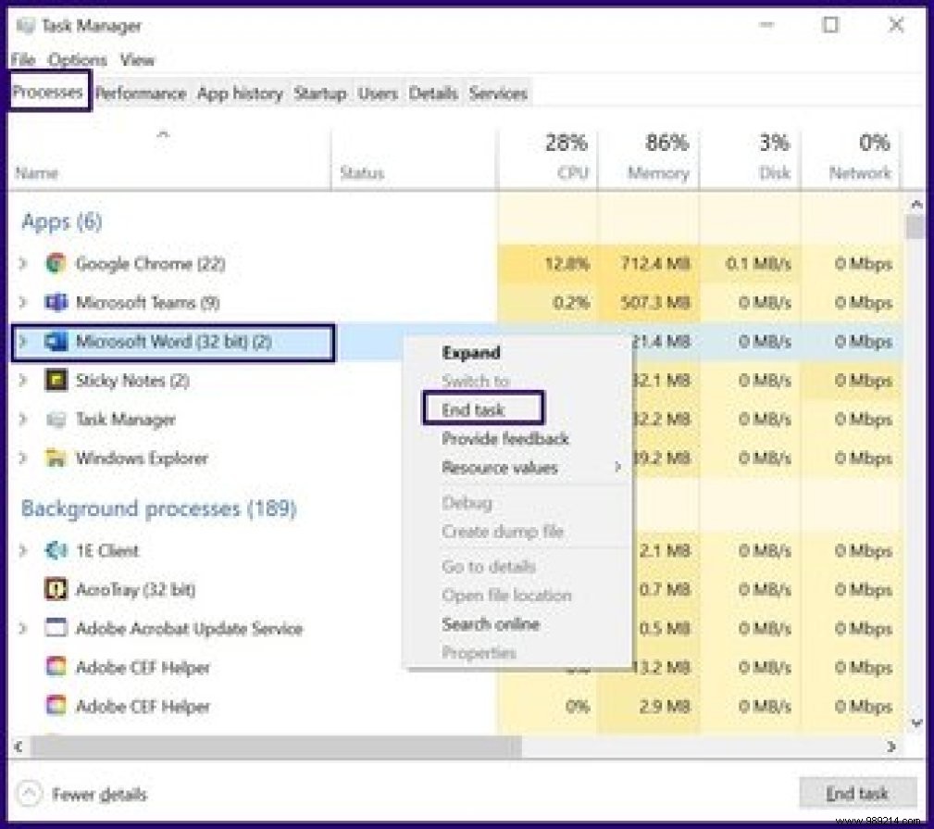The width and height of the screenshot is (934, 829).
Task: Click the horizontal scrollbar left arrow
Action: pyautogui.click(x=19, y=747)
